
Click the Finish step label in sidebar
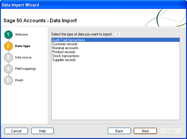tap(19, 80)
